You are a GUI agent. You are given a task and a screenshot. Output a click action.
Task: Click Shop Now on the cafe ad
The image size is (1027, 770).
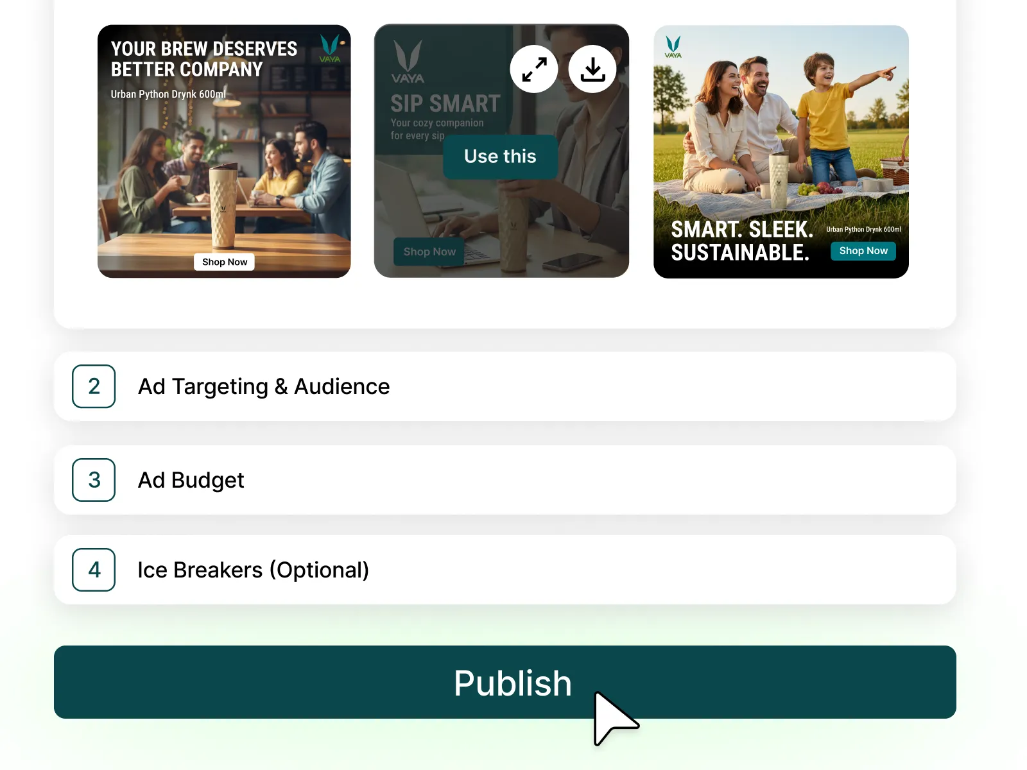[225, 262]
